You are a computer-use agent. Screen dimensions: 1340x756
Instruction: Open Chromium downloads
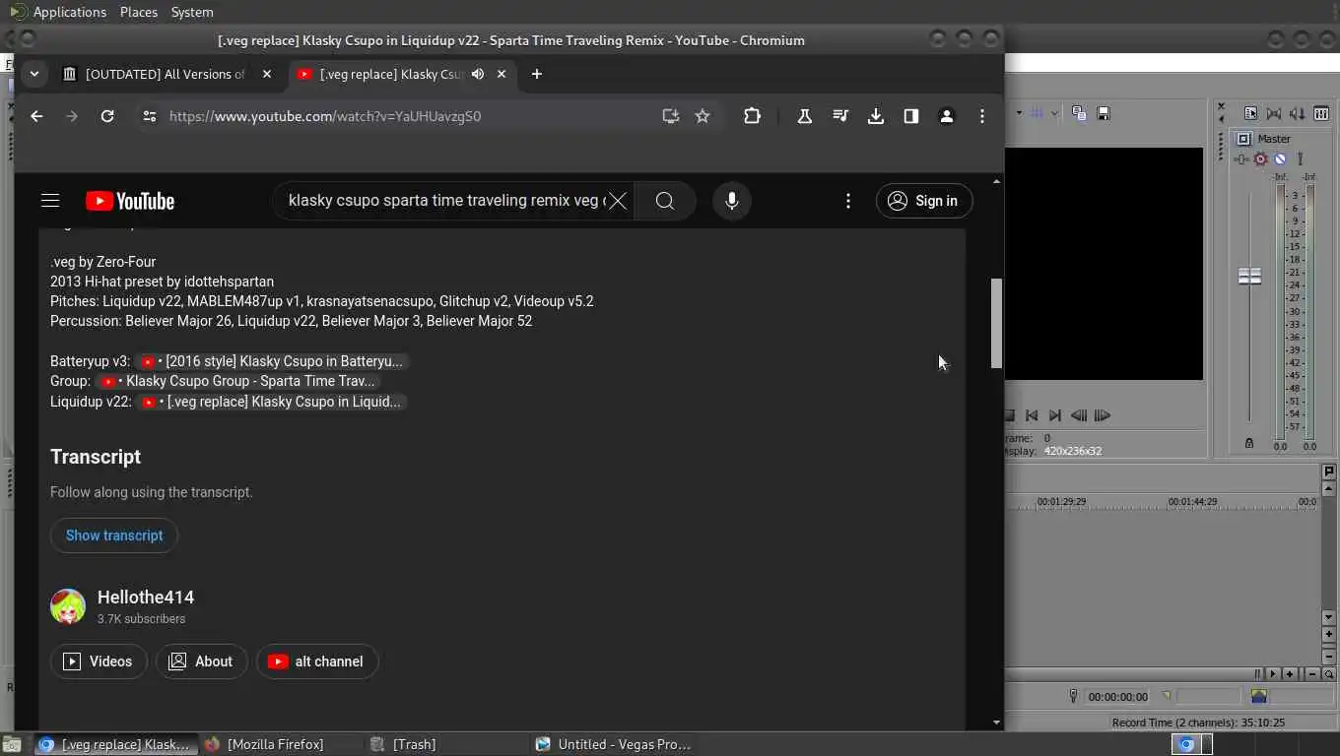point(876,116)
